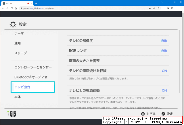Image resolution: width=184 pixels, height=125 pixels.
Task: Click the A 決定 button
Action: click(x=167, y=114)
